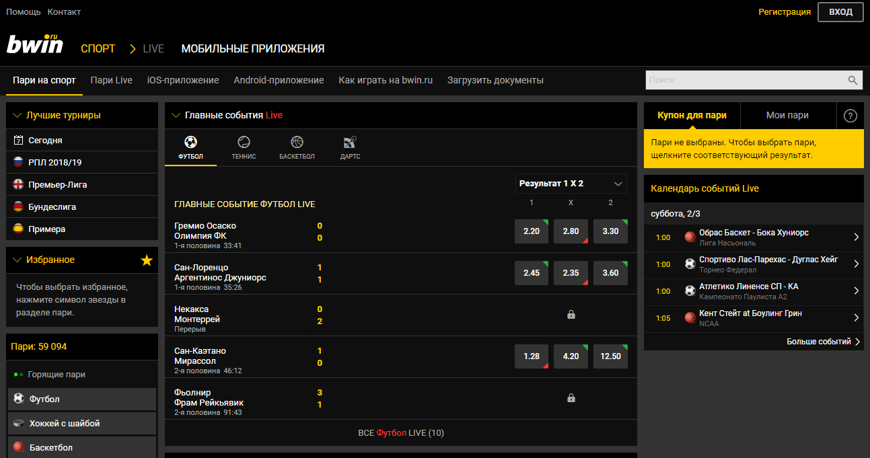This screenshot has width=870, height=458.
Task: Open the help question mark icon
Action: click(x=850, y=116)
